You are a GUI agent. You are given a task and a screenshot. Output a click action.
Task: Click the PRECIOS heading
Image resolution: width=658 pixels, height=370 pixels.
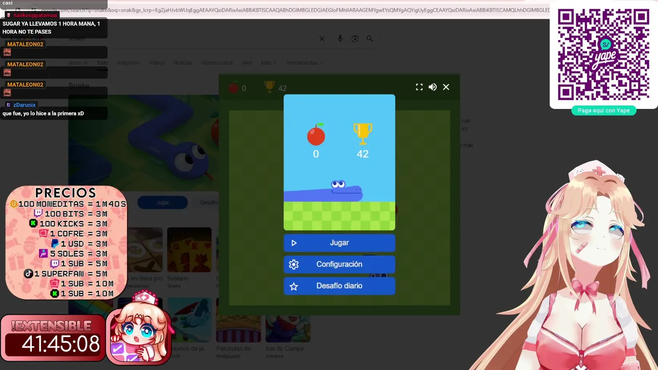pos(65,193)
